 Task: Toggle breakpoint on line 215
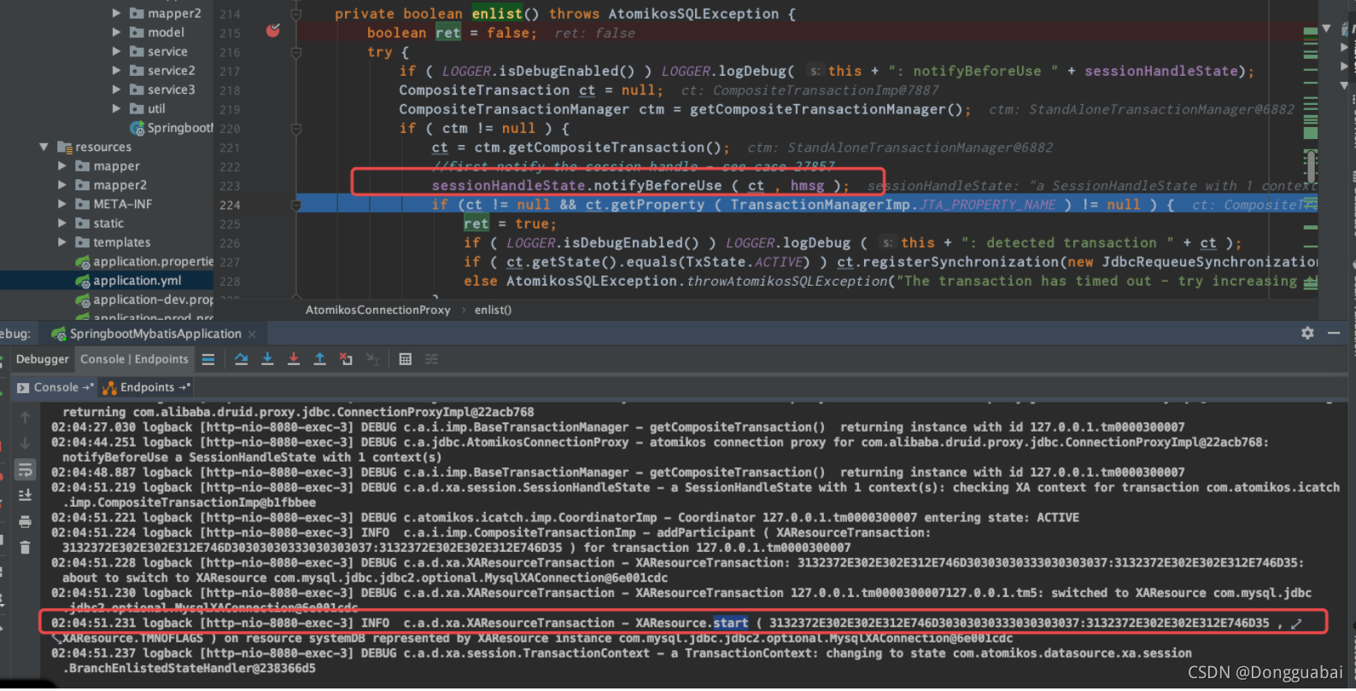(273, 32)
